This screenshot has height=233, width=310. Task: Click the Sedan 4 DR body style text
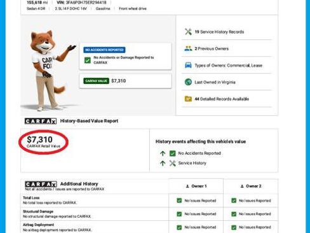(x=36, y=8)
